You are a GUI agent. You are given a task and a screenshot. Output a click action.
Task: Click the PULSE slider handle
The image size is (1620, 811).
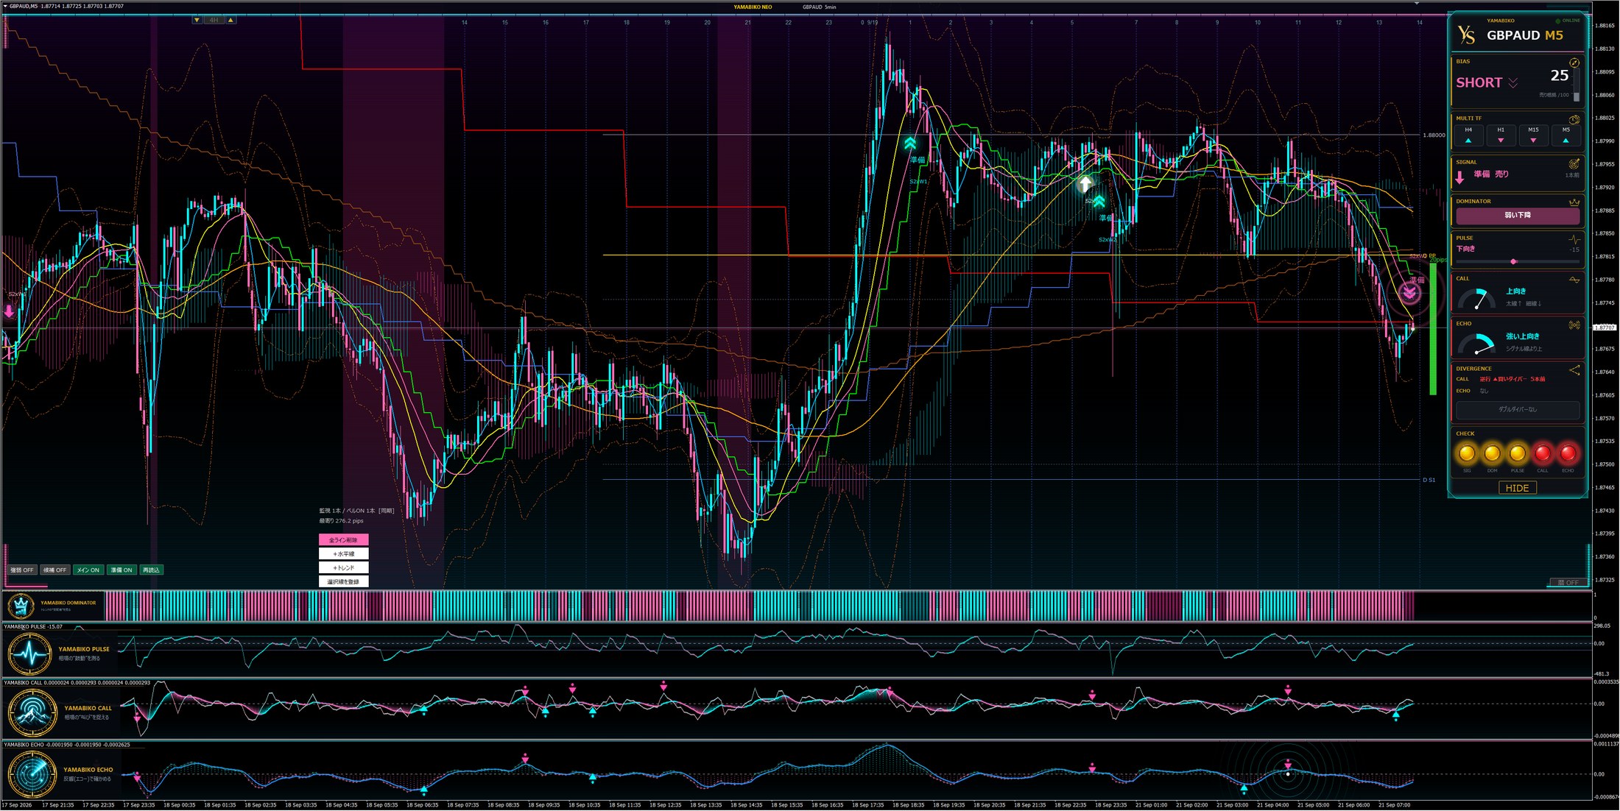pos(1513,261)
